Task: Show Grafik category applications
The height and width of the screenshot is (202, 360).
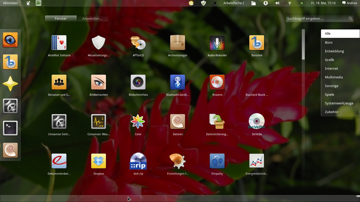Action: (340, 60)
